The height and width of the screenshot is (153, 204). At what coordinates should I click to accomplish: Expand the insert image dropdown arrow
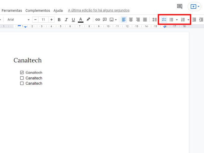coord(116,20)
